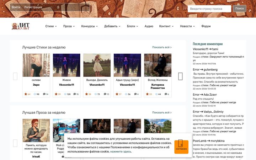Expand the Контент dropdown menu
Image resolution: width=256 pixels, height=160 pixels.
tap(166, 26)
